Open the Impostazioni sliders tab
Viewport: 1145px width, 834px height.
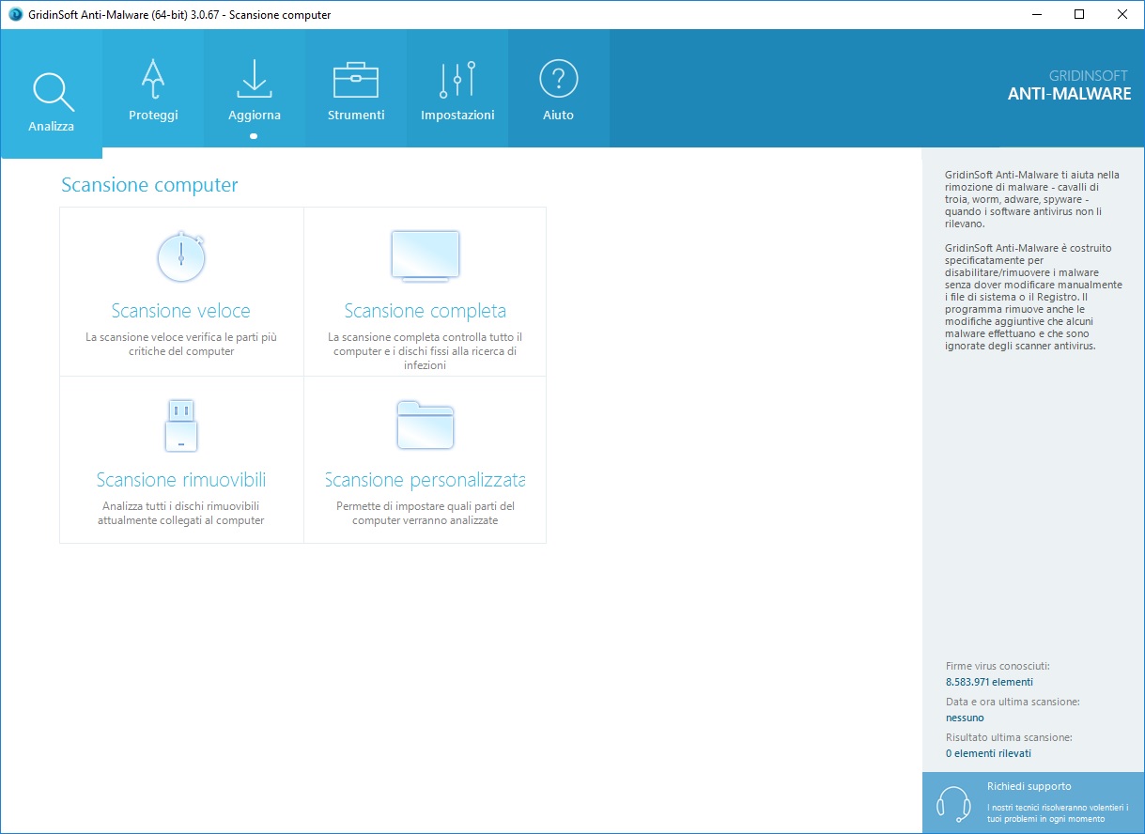coord(457,88)
